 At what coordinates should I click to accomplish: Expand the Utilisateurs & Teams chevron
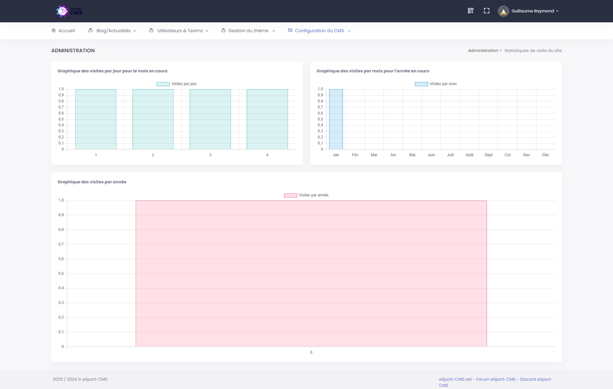pos(207,31)
